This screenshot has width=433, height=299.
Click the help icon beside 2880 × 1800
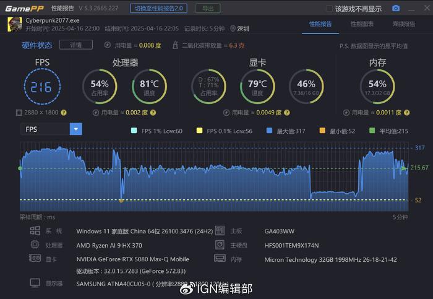(x=64, y=113)
